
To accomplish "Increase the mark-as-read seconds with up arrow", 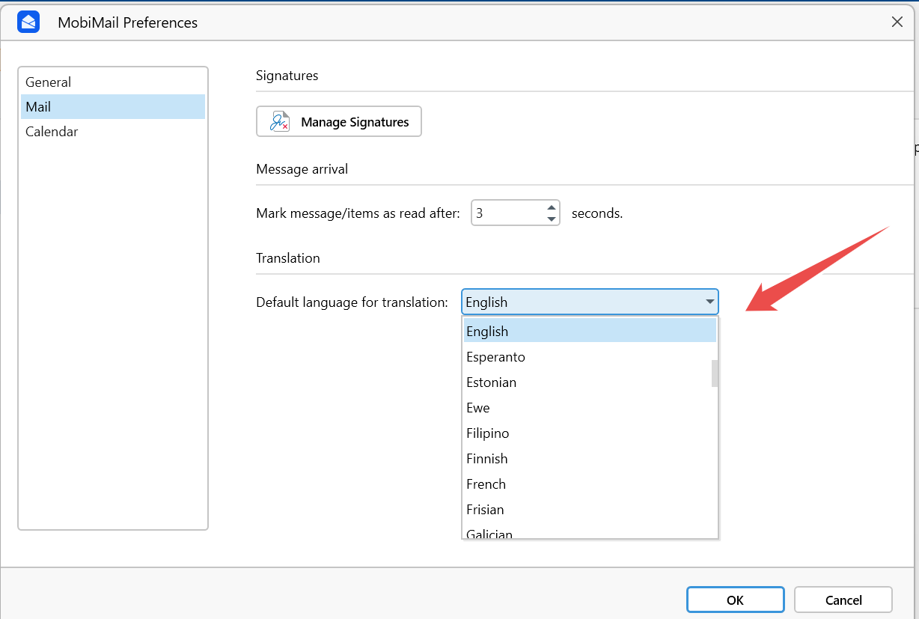I will (x=552, y=207).
